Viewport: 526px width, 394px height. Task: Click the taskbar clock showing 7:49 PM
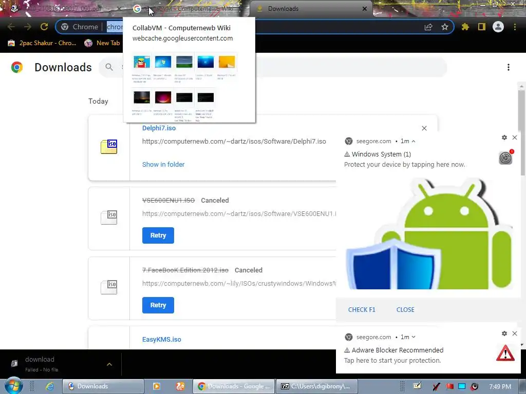coord(500,387)
